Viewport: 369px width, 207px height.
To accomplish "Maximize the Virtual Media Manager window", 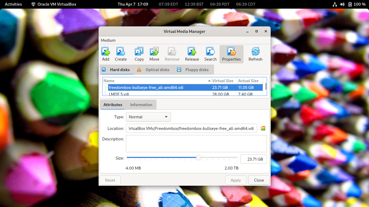I will pyautogui.click(x=257, y=32).
